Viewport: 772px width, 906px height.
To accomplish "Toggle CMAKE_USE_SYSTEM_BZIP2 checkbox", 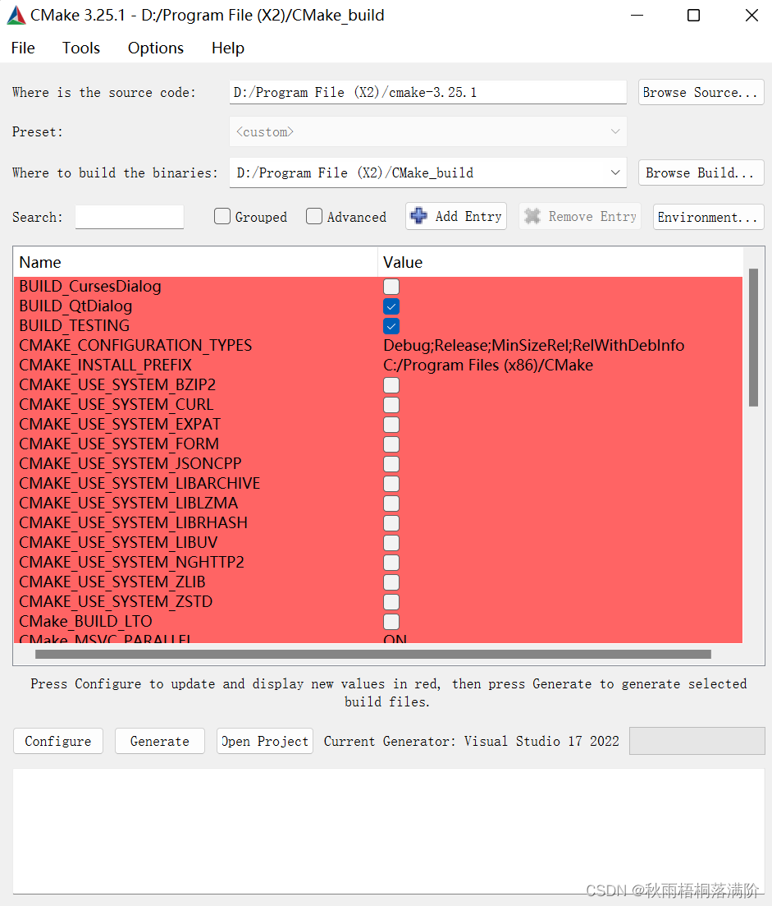I will [391, 385].
